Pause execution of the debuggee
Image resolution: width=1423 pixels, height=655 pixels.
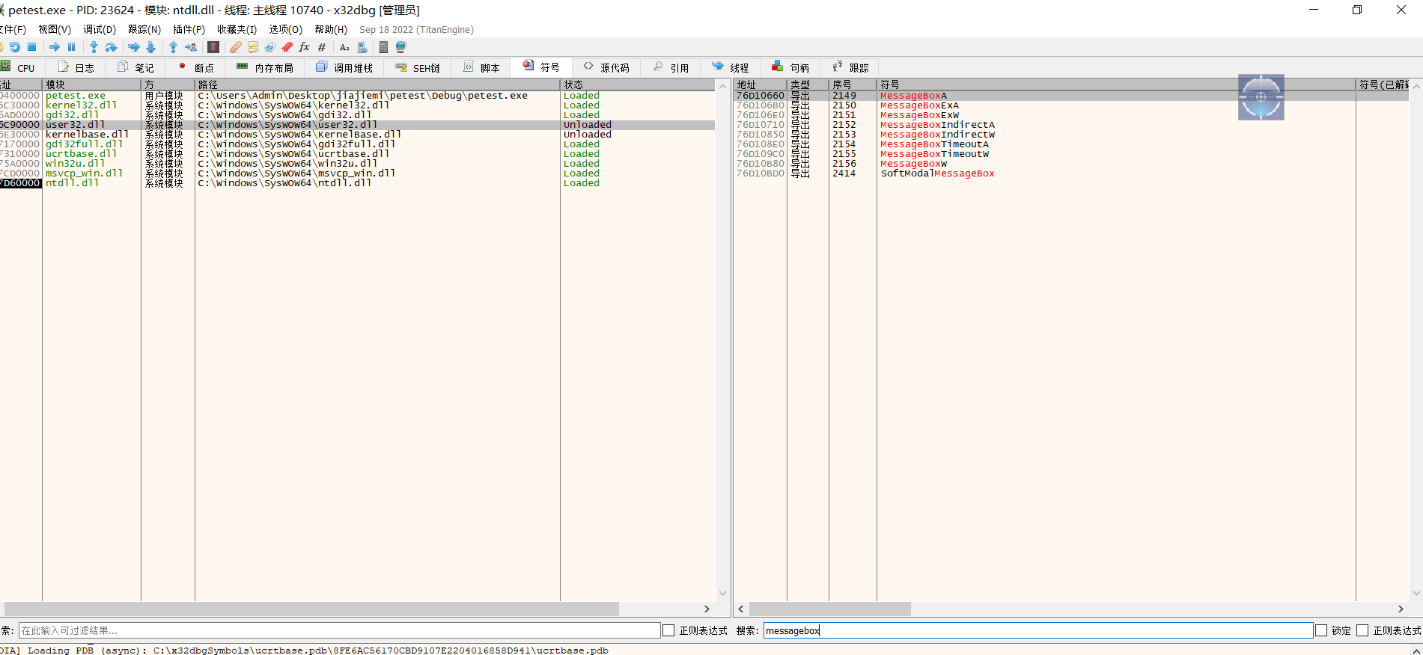[71, 47]
